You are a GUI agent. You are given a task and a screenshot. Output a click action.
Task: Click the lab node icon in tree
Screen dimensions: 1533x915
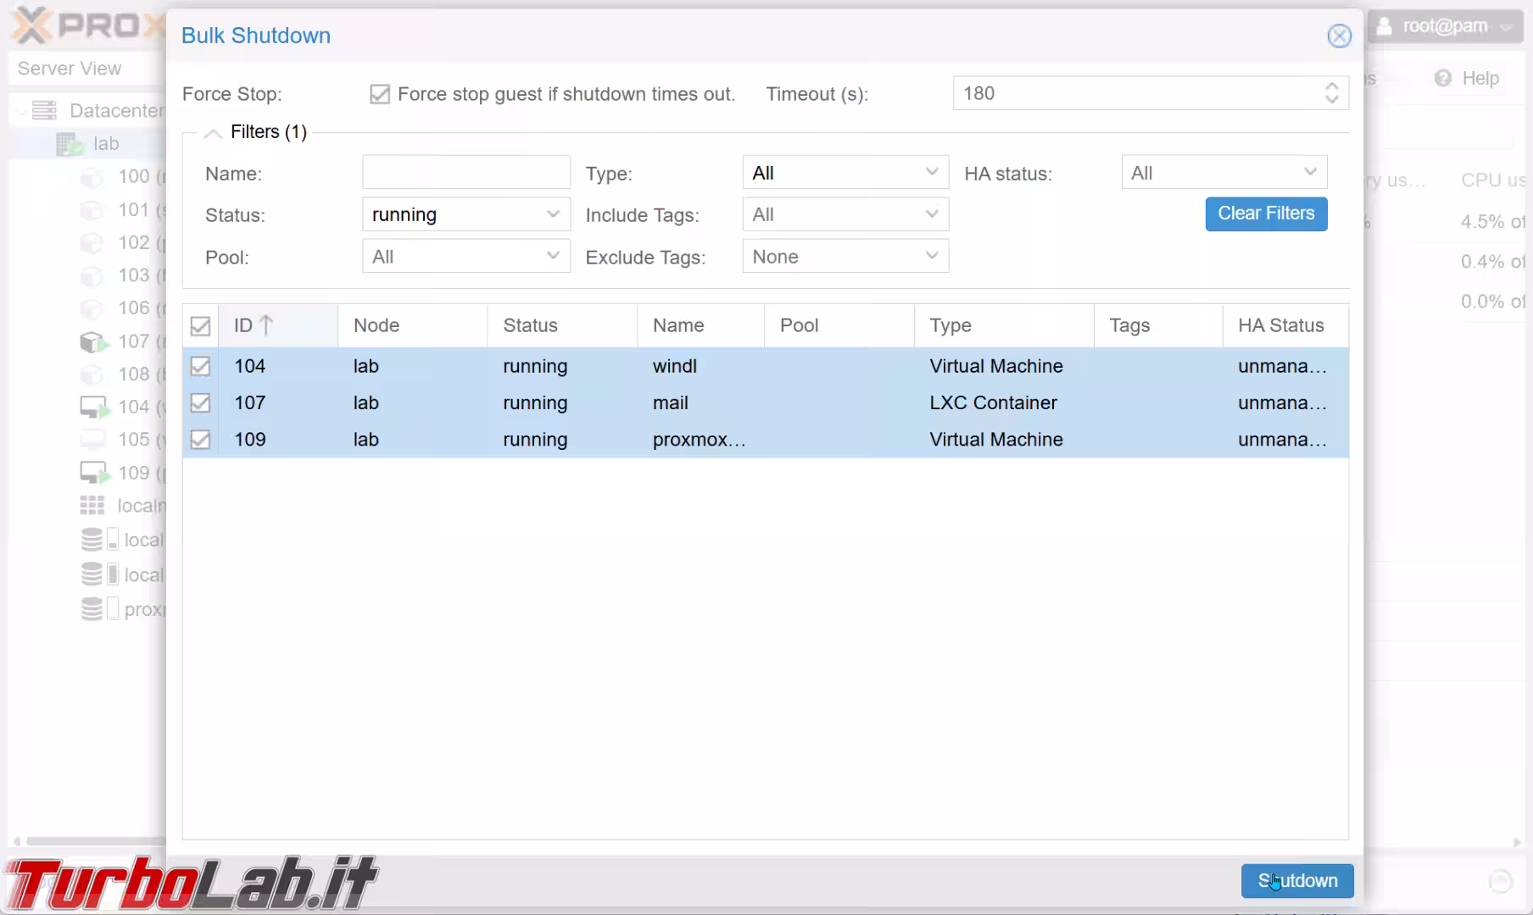tap(69, 144)
